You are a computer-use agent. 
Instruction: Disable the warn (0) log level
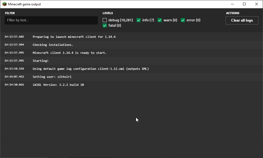point(160,20)
